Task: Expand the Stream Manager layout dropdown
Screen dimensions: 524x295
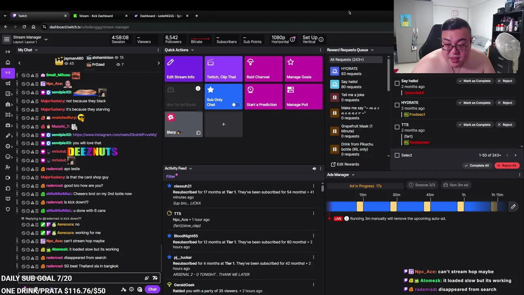Action: click(x=46, y=39)
